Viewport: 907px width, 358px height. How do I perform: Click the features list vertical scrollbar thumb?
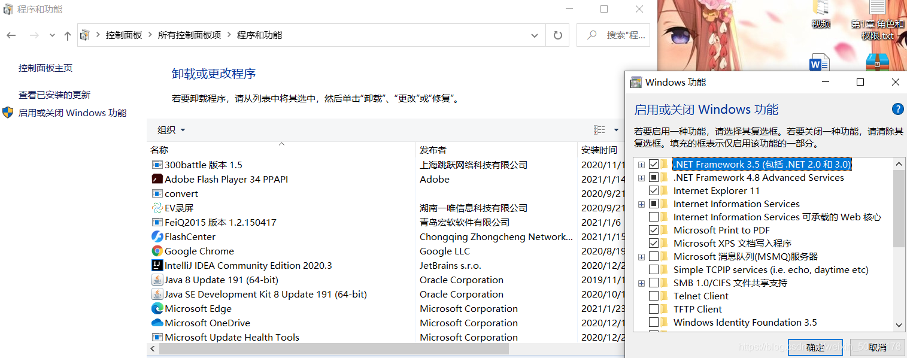pyautogui.click(x=899, y=208)
